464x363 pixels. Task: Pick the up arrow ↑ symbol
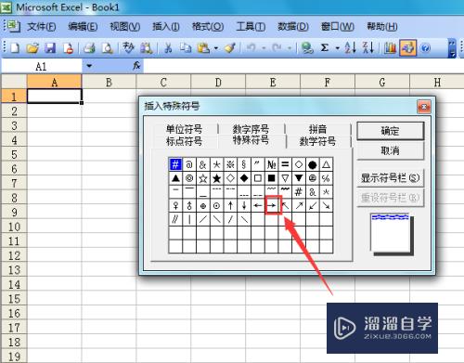pyautogui.click(x=230, y=205)
